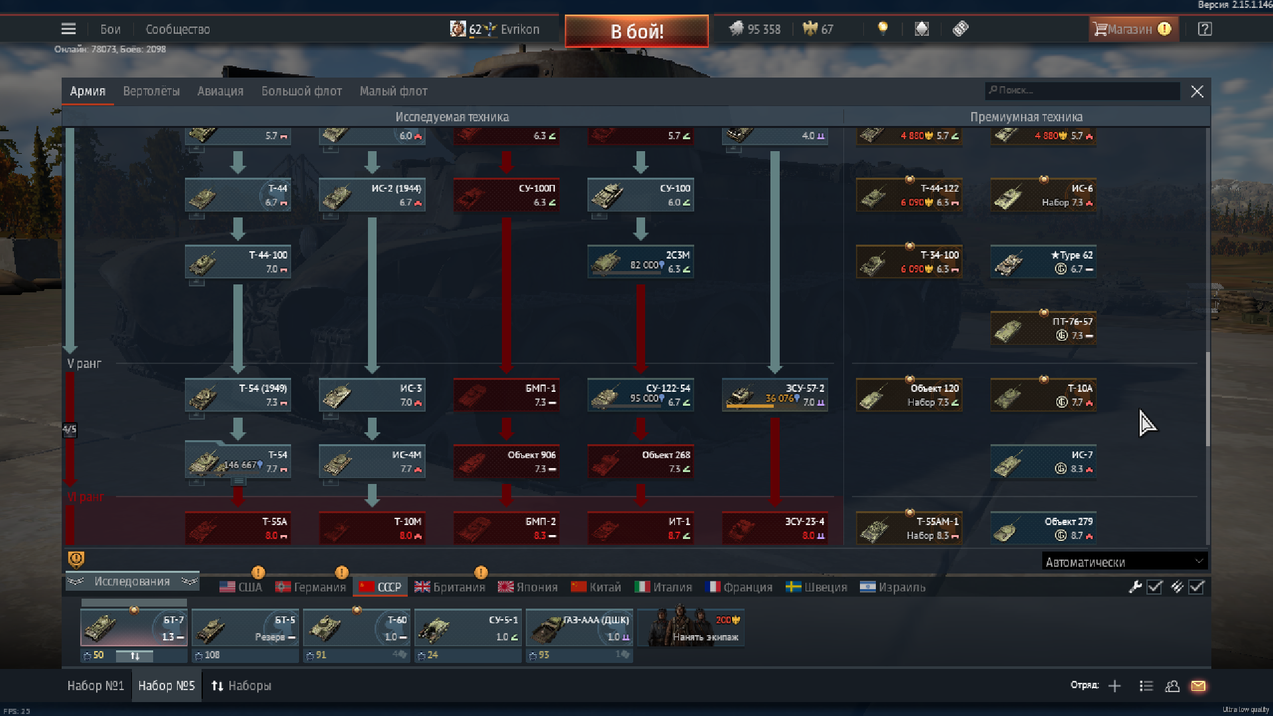Select the Т-60 crew slot
1273x716 pixels.
(x=356, y=627)
